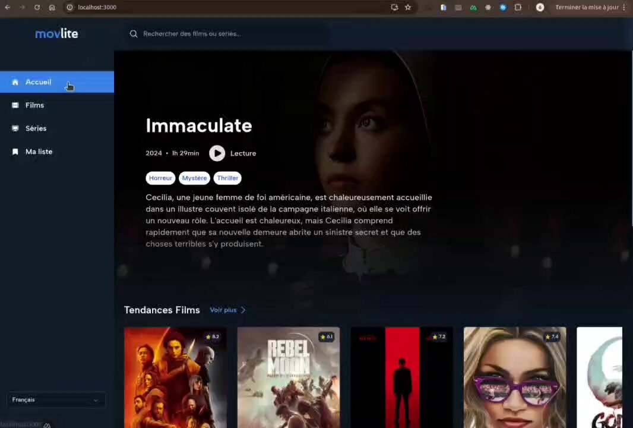The height and width of the screenshot is (428, 633).
Task: Click the home icon beside Accueil
Action: click(x=15, y=82)
